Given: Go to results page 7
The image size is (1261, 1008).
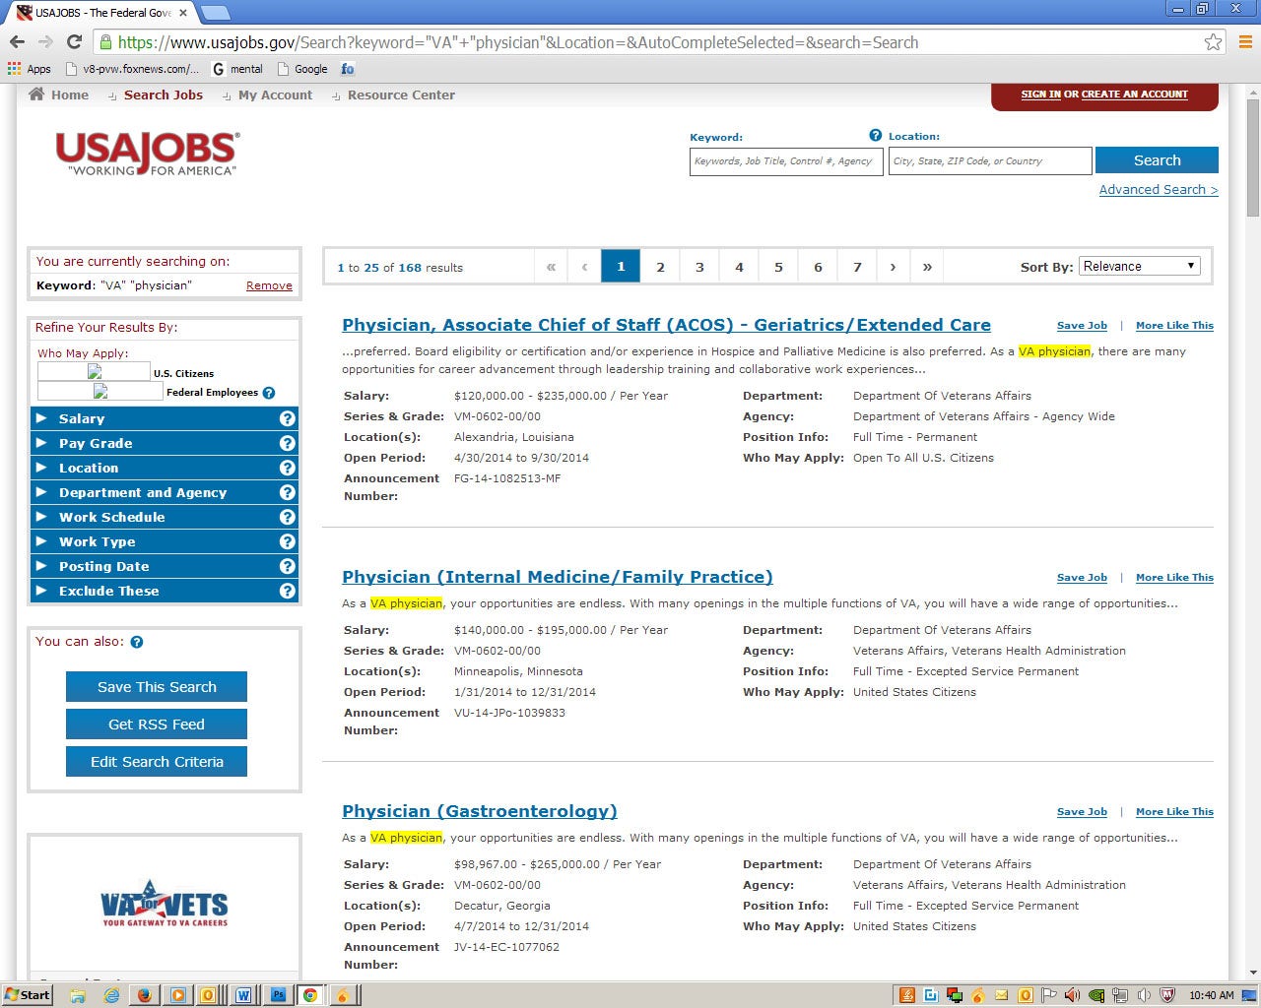Looking at the screenshot, I should 857,267.
